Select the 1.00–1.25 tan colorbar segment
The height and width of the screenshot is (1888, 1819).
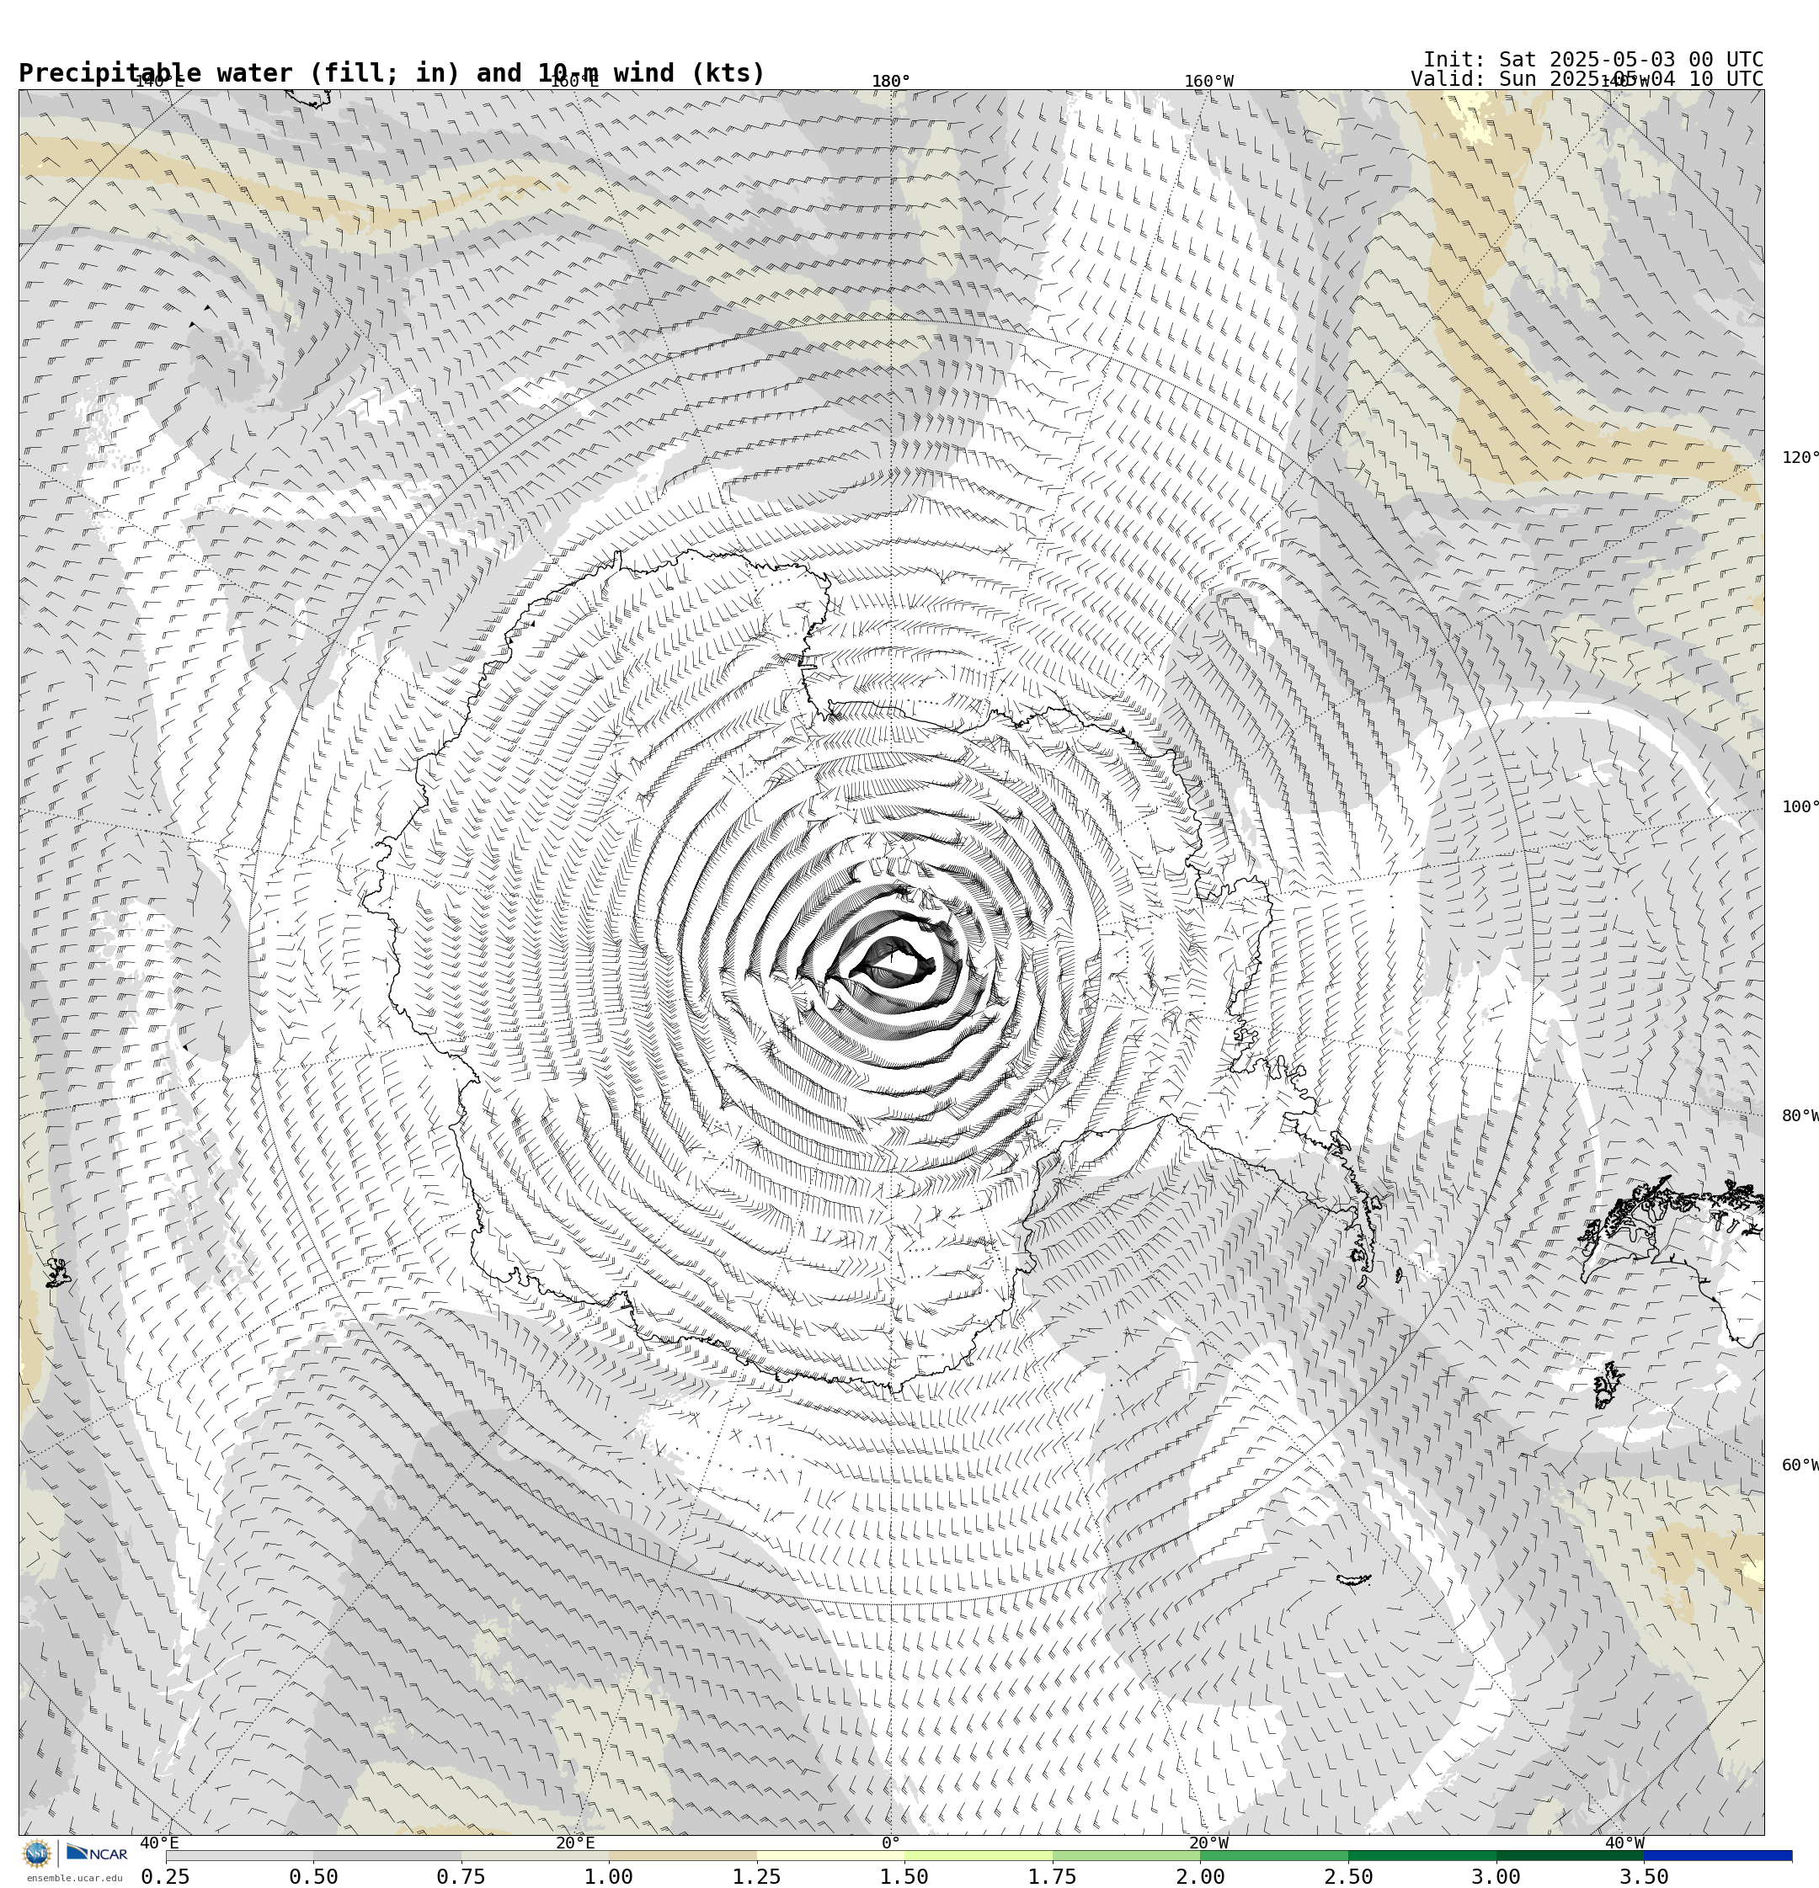click(x=684, y=1855)
